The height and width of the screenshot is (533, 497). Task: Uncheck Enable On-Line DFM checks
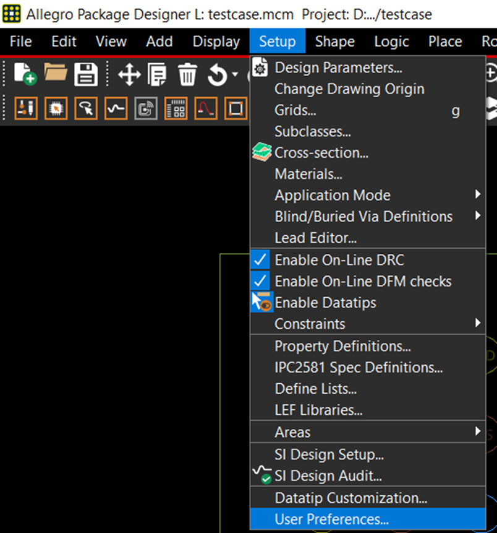363,281
